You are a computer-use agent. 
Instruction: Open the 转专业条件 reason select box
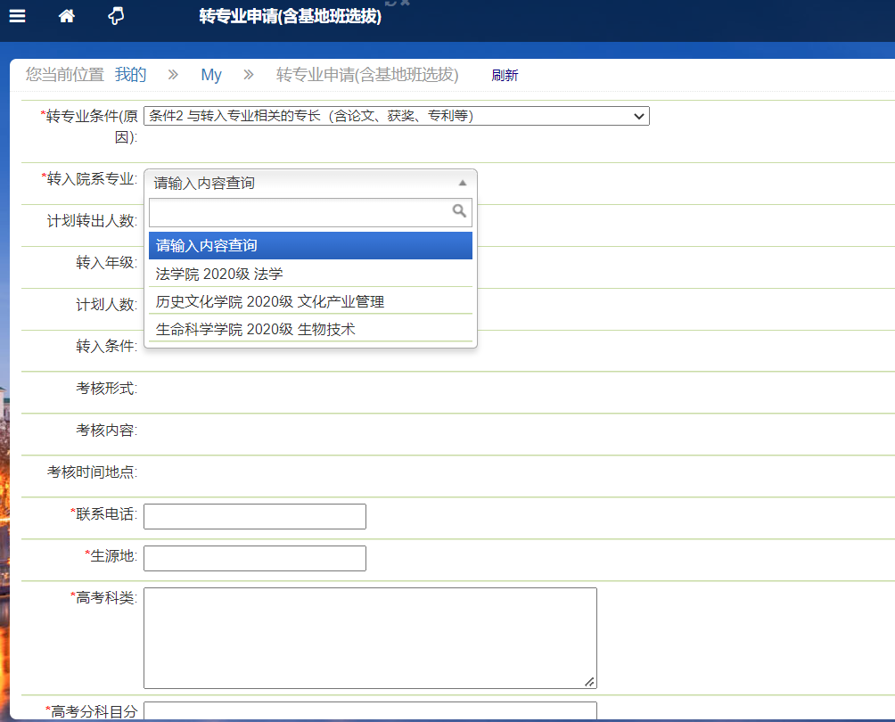396,116
